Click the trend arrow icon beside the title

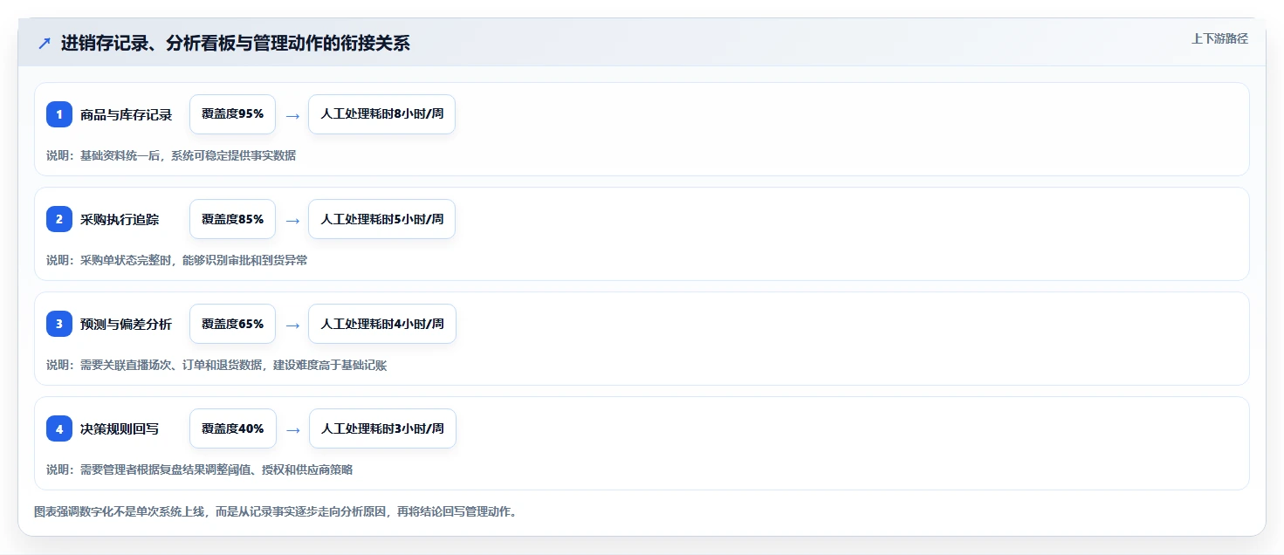click(x=45, y=44)
